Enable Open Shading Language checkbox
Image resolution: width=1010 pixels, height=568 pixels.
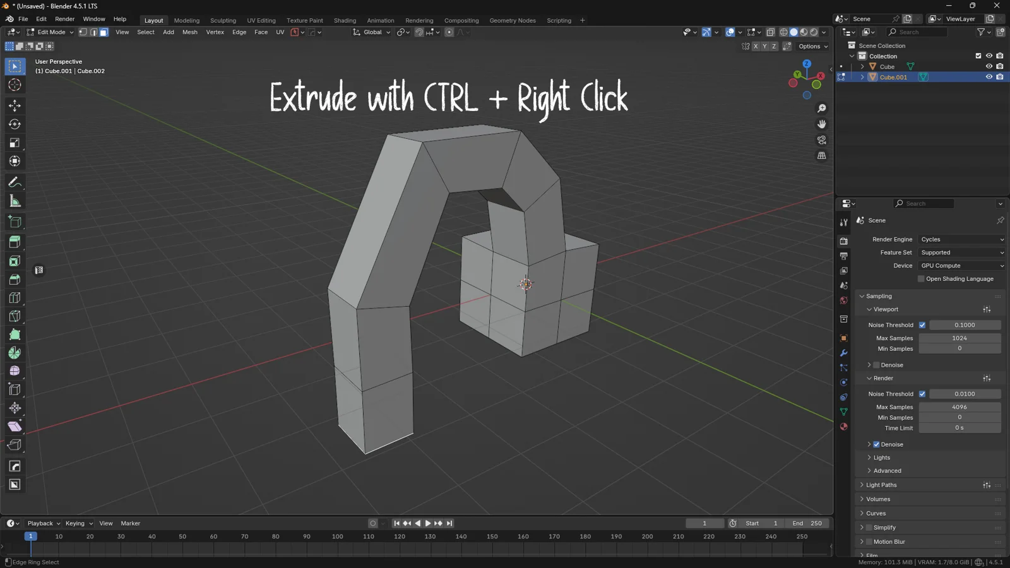coord(921,279)
